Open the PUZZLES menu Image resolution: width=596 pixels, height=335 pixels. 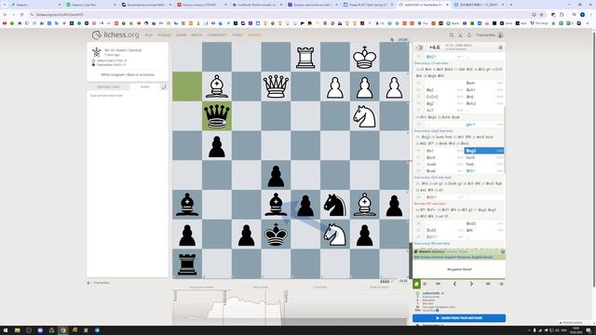164,35
